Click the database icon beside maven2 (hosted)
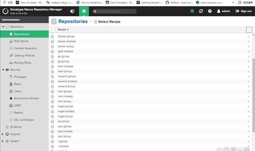 tap(52, 81)
